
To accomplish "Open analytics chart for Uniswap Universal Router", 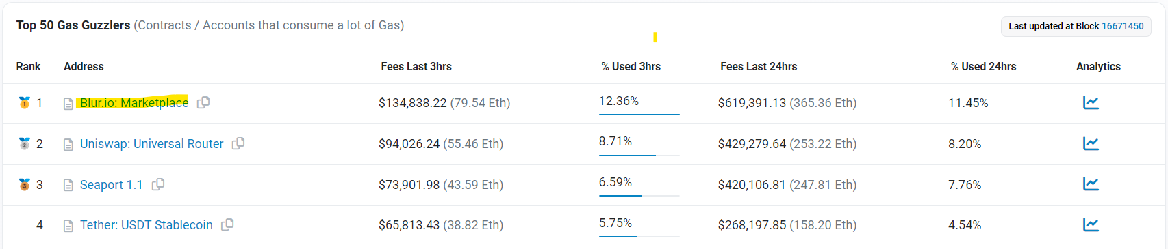I will 1091,143.
